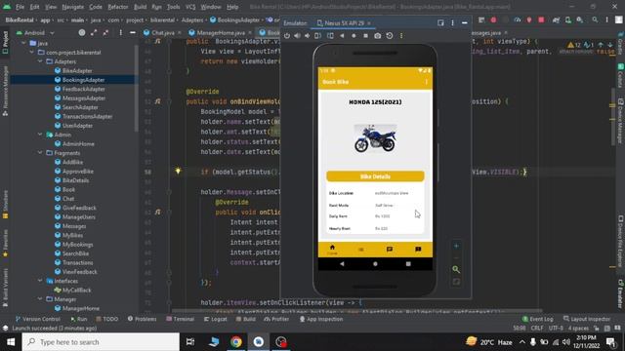
Task: Open TransactionsAdapter in project tree
Action: coord(87,116)
